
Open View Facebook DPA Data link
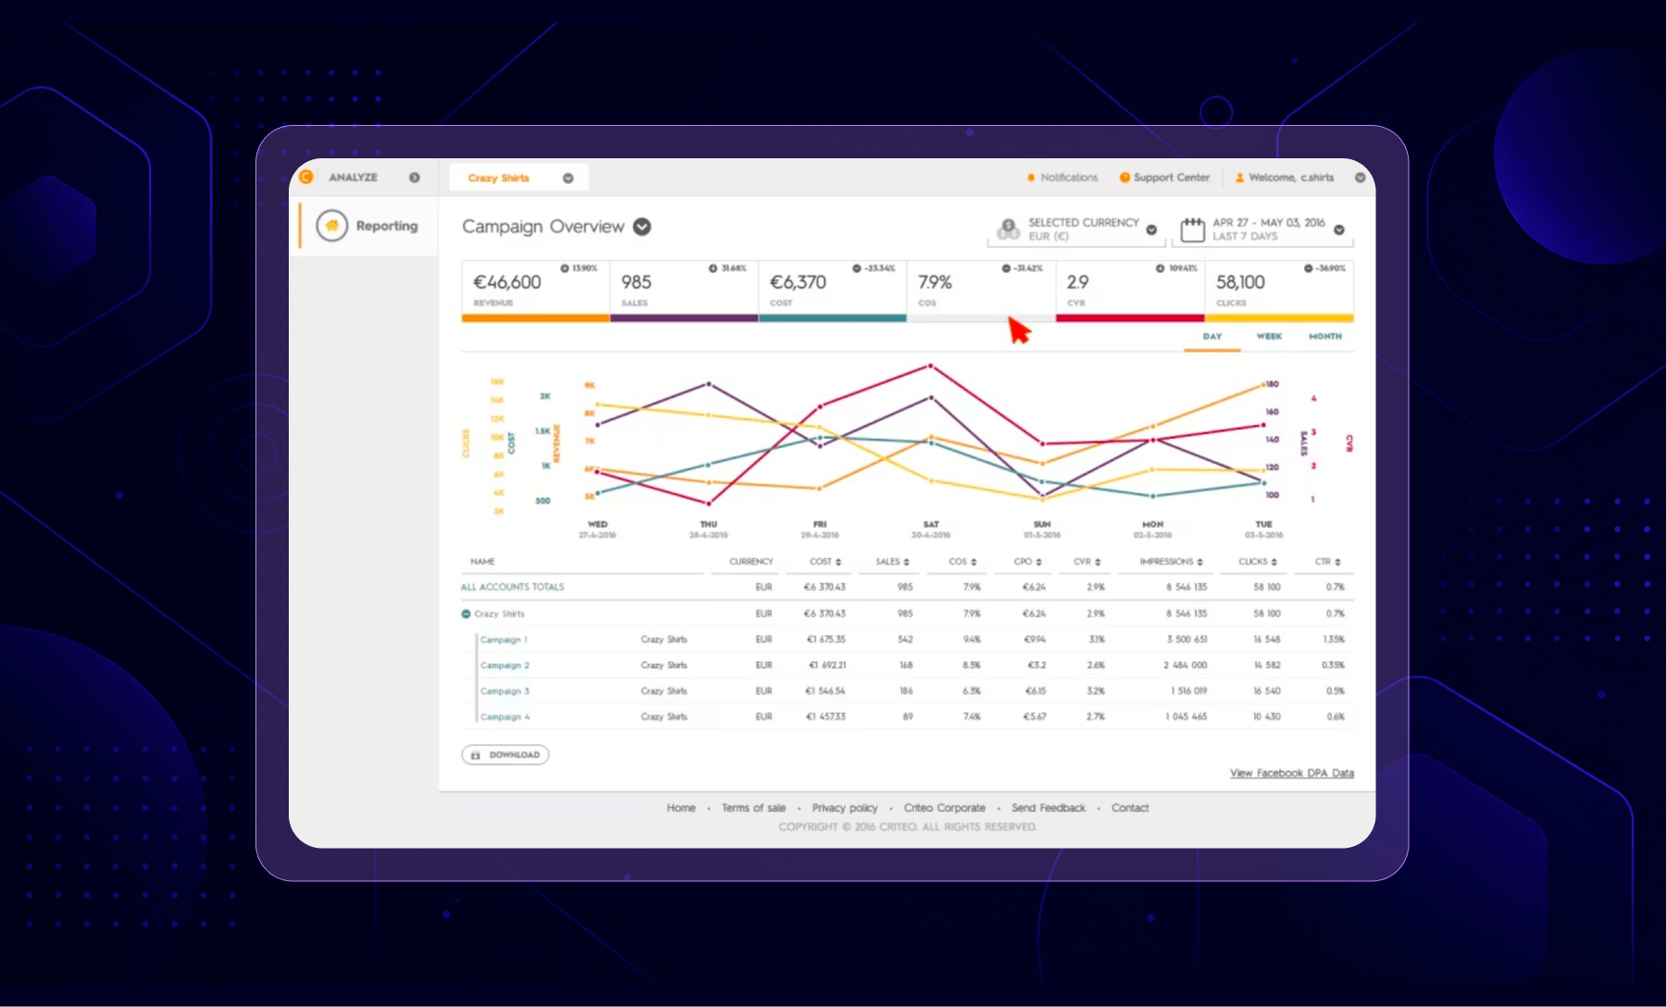(1291, 773)
